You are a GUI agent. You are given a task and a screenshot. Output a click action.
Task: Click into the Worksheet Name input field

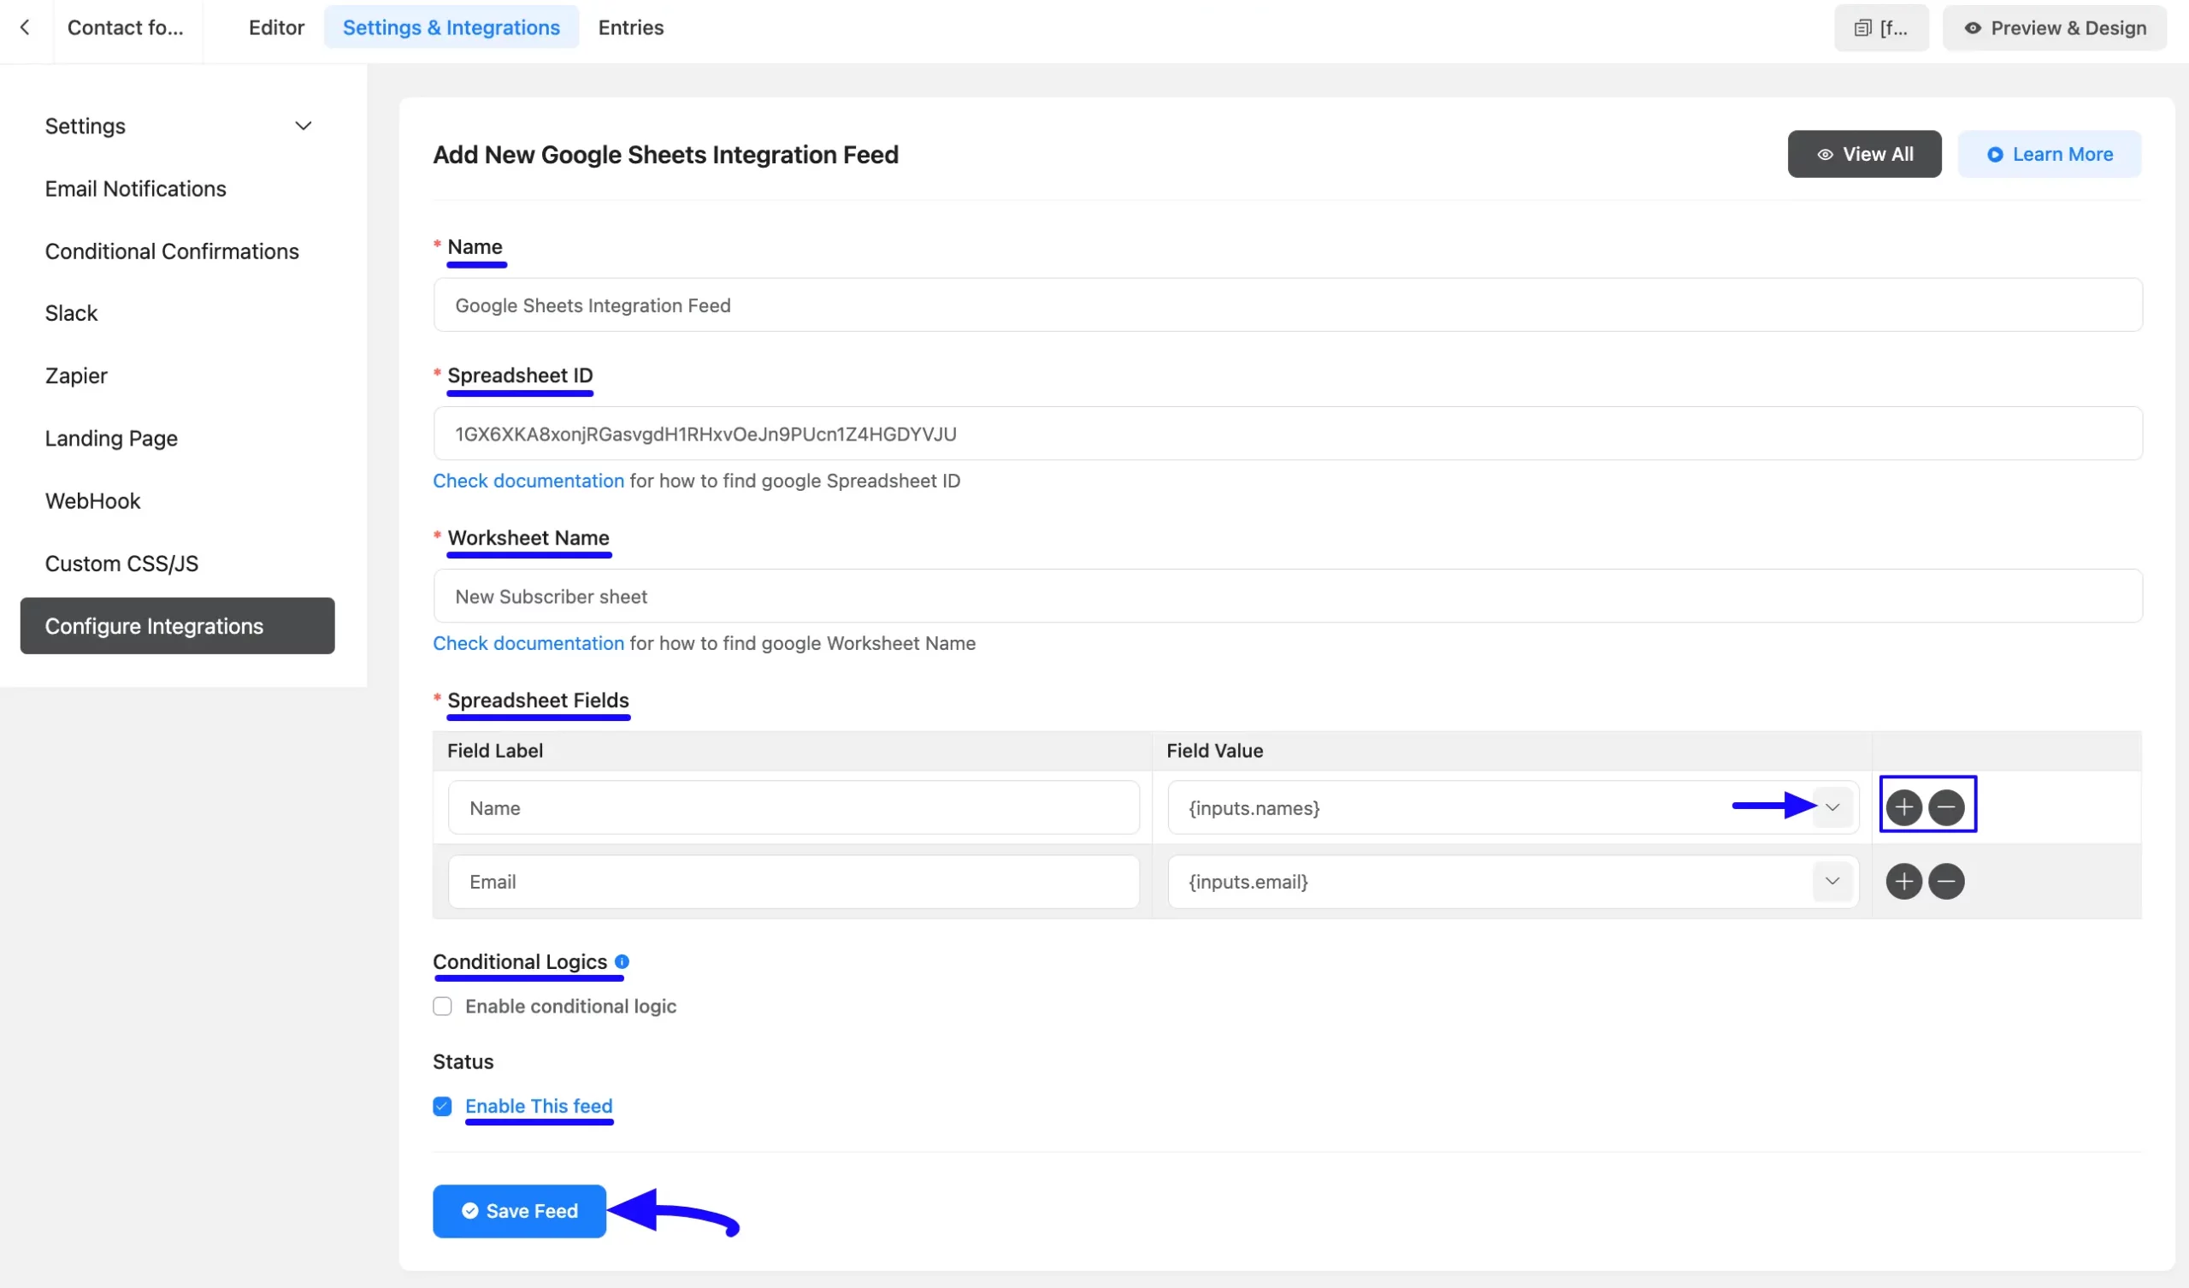[1287, 596]
